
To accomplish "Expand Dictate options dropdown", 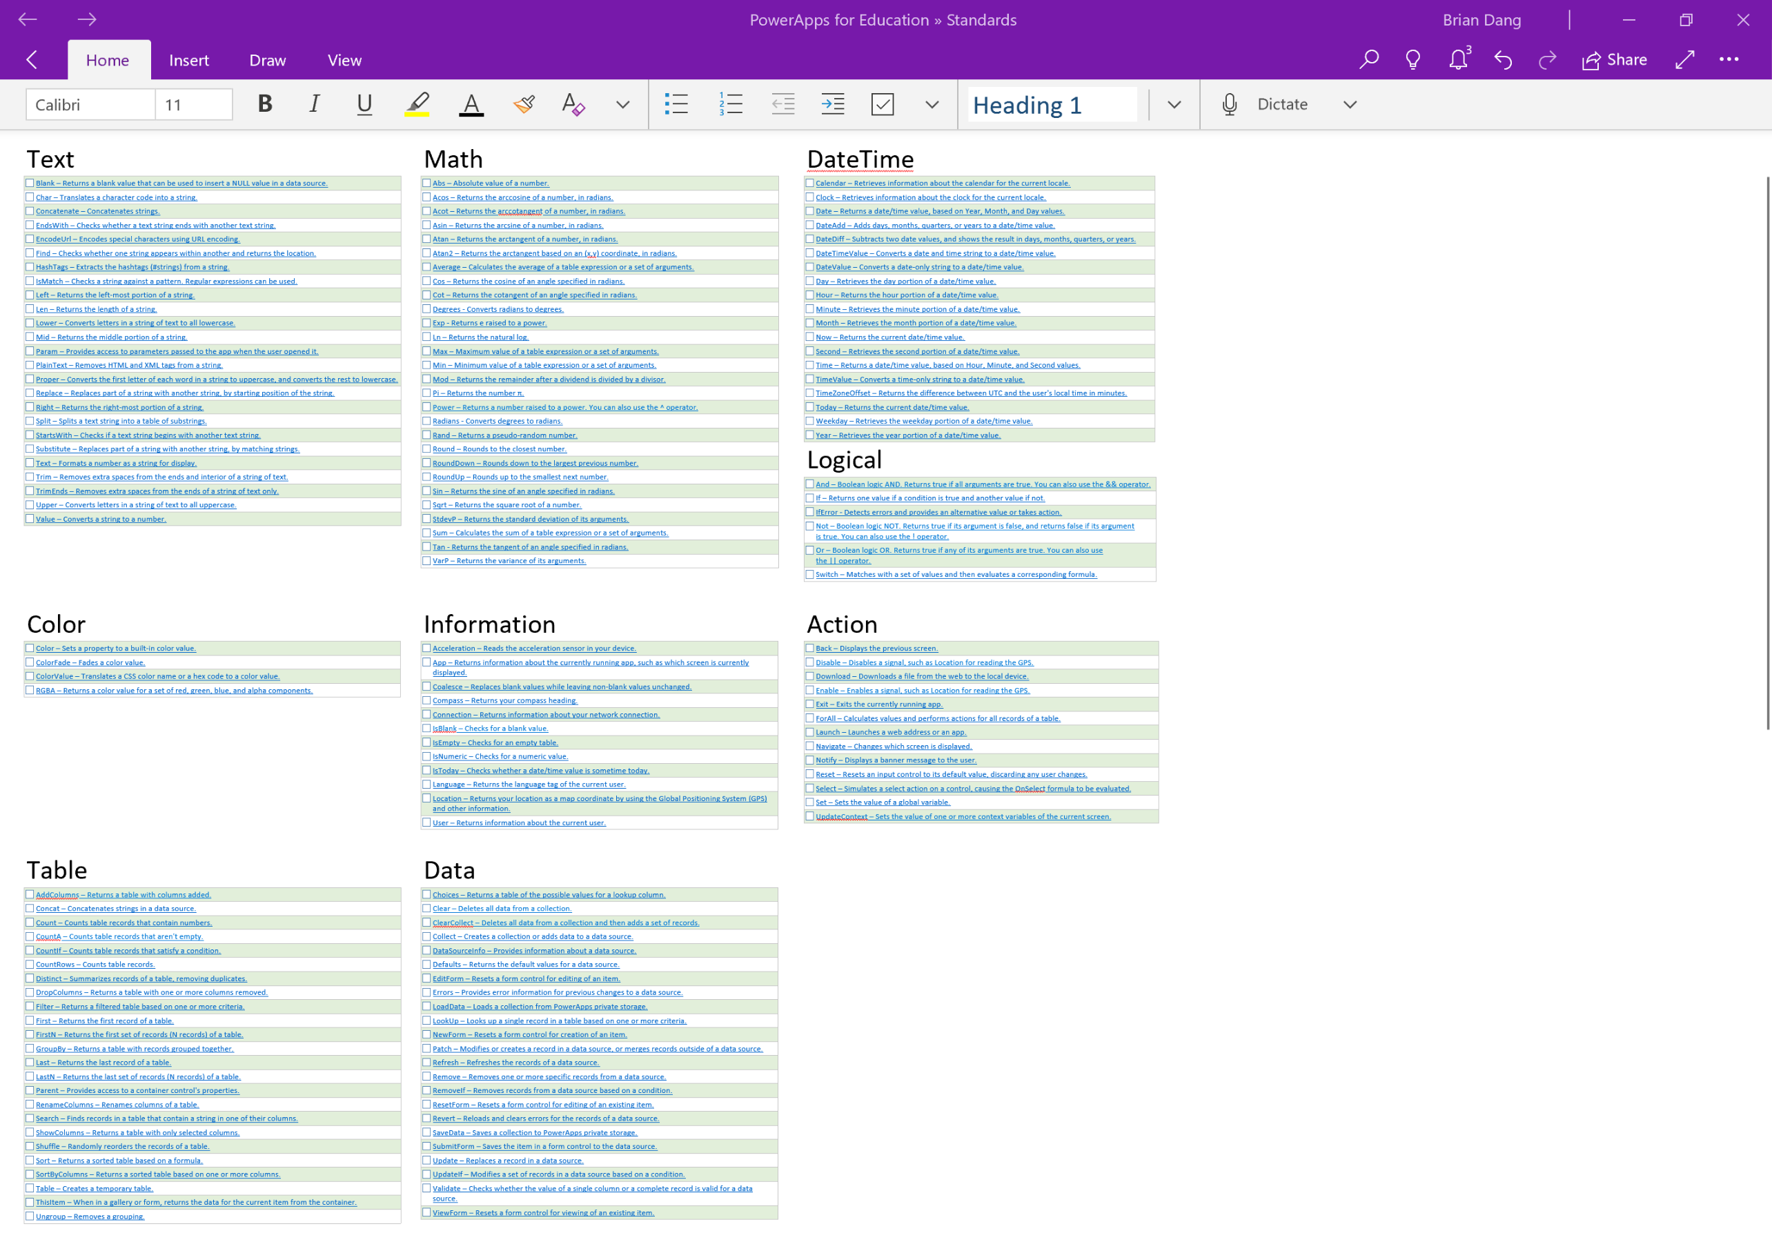I will 1349,104.
